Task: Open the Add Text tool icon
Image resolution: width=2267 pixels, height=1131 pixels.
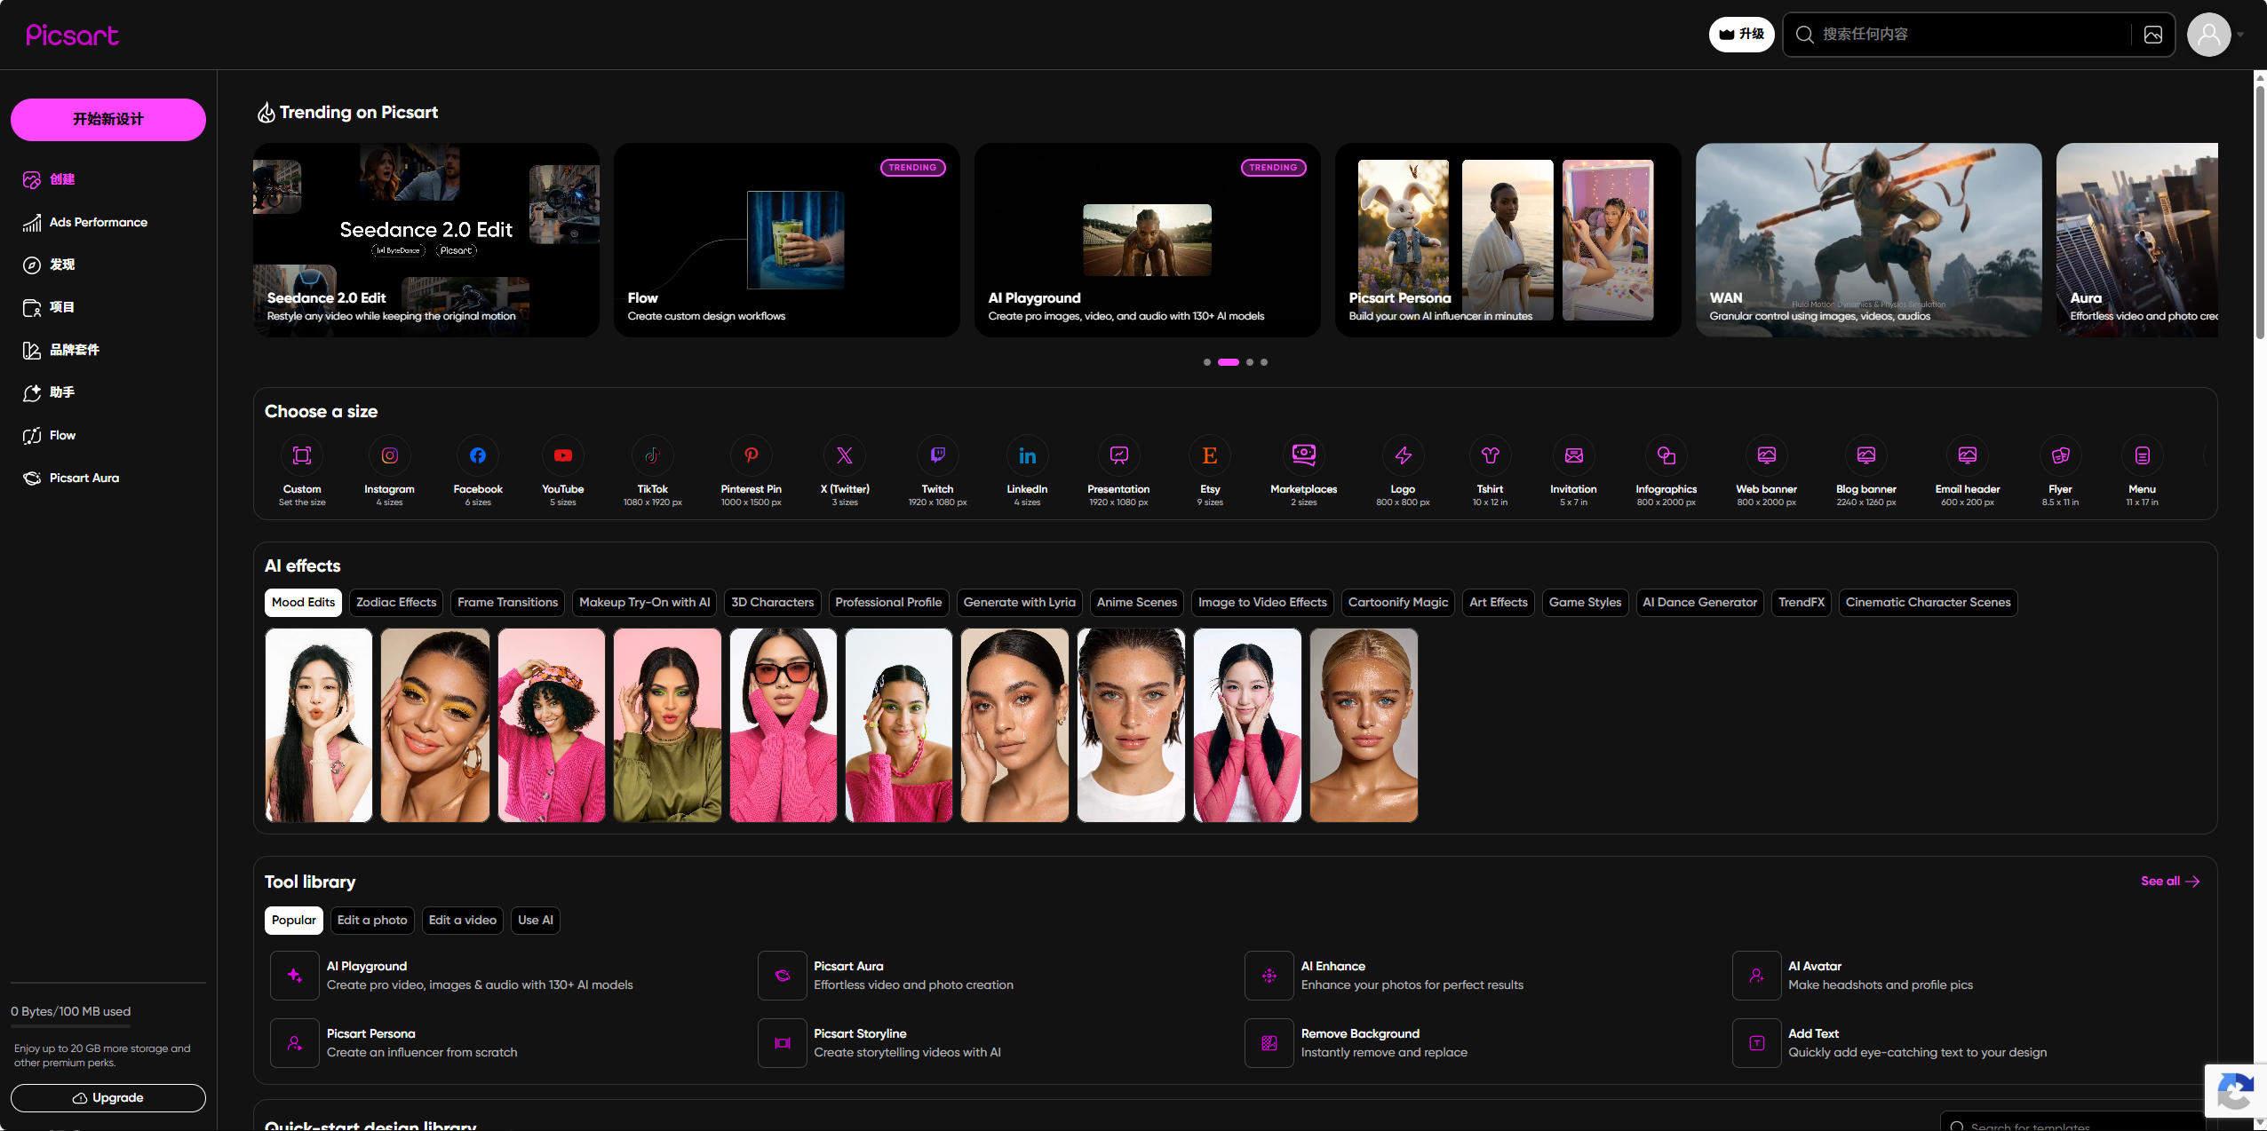Action: tap(1757, 1043)
